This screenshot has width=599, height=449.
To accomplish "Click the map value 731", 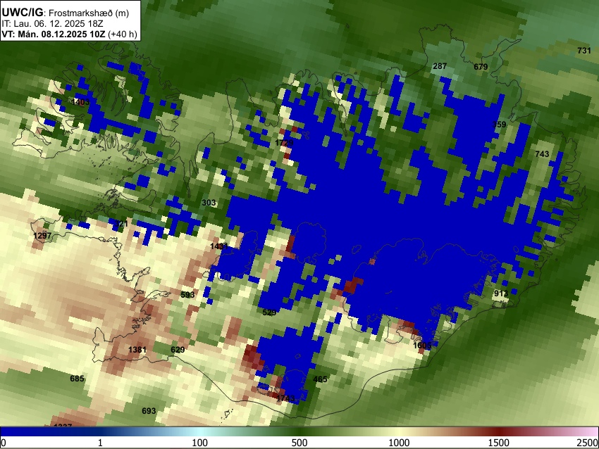I will click(x=583, y=51).
